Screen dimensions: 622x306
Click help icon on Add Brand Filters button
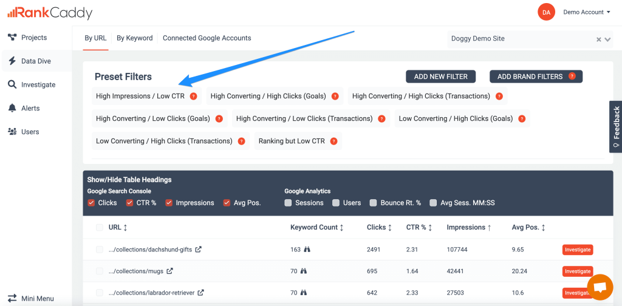coord(572,76)
